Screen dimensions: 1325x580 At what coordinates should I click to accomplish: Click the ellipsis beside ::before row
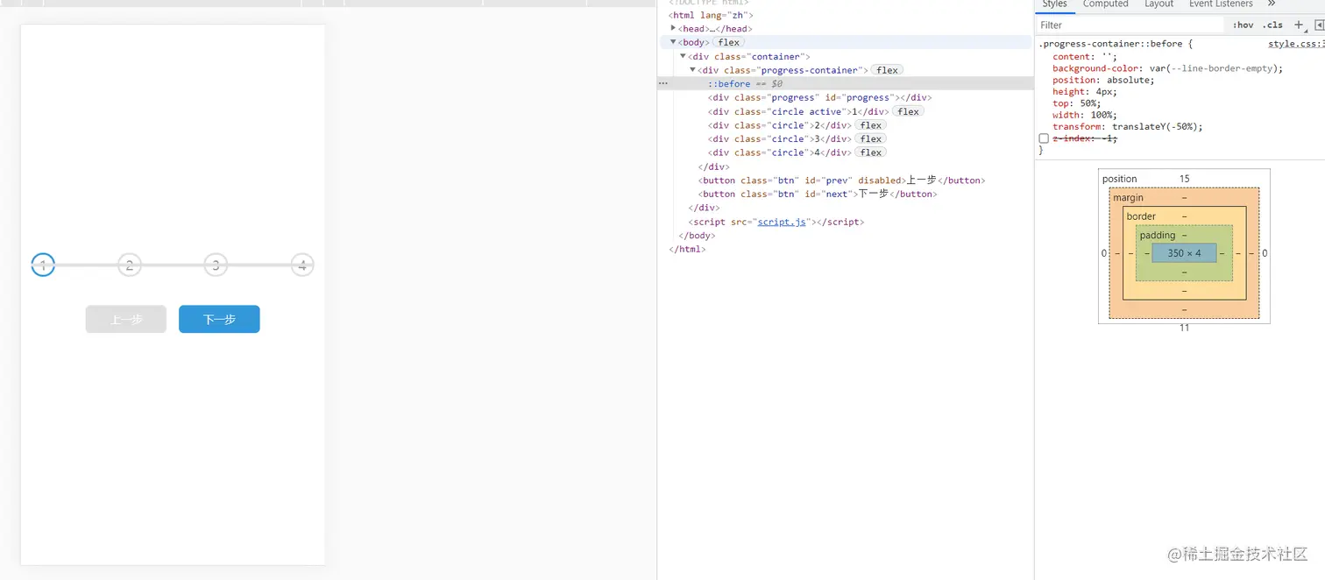pyautogui.click(x=663, y=83)
